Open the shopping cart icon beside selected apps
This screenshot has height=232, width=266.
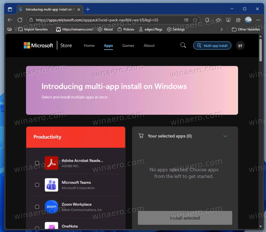[141, 135]
